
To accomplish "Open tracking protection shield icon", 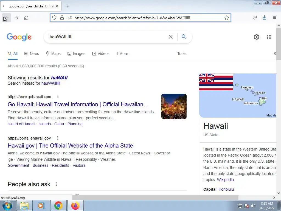I will point(54,18).
